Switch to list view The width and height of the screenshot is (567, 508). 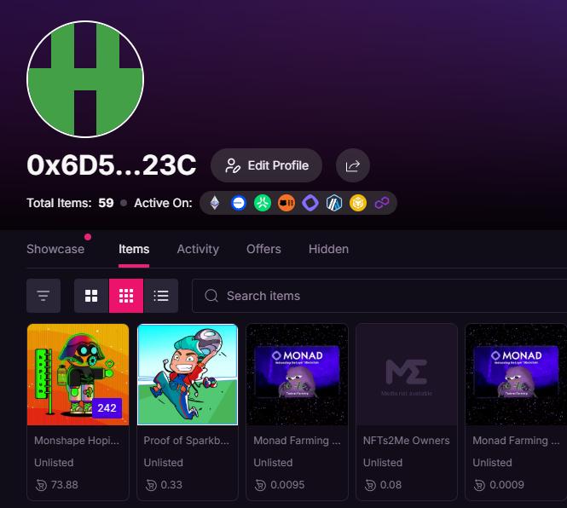161,296
